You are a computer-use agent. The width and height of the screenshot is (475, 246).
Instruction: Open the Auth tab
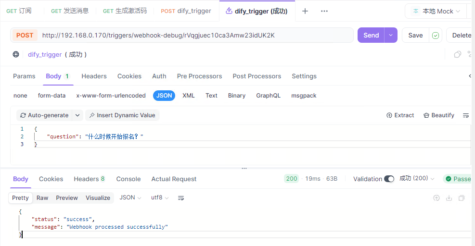[x=159, y=76]
